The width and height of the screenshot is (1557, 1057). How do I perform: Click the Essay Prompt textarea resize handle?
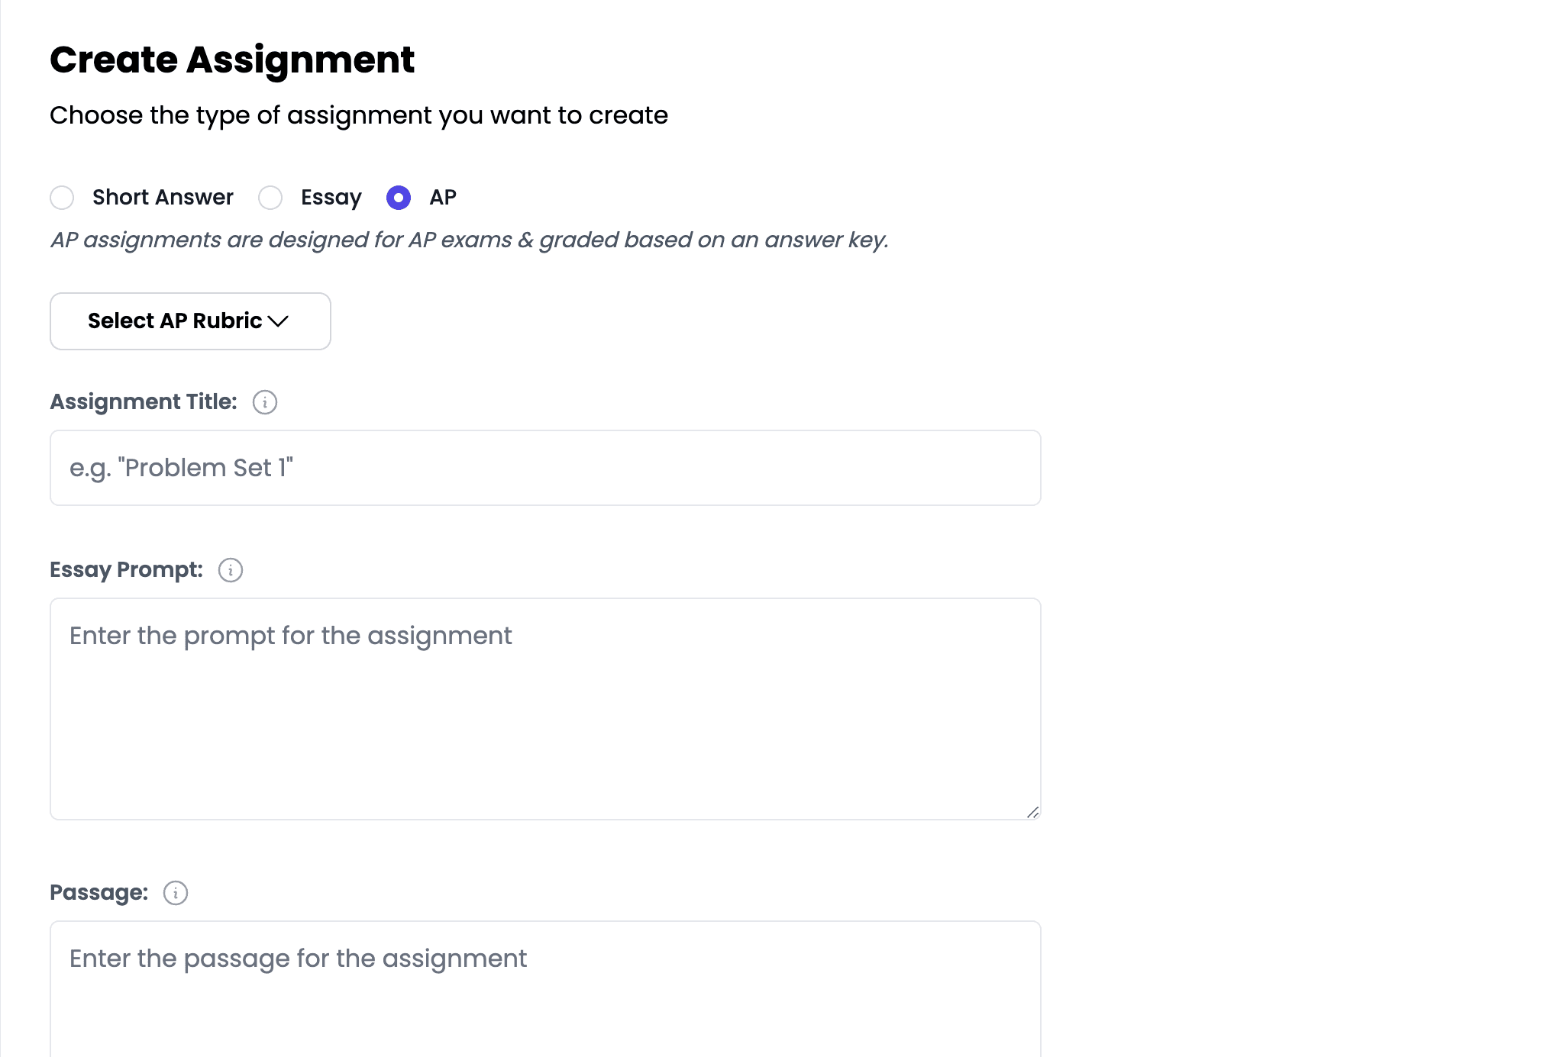1032,812
